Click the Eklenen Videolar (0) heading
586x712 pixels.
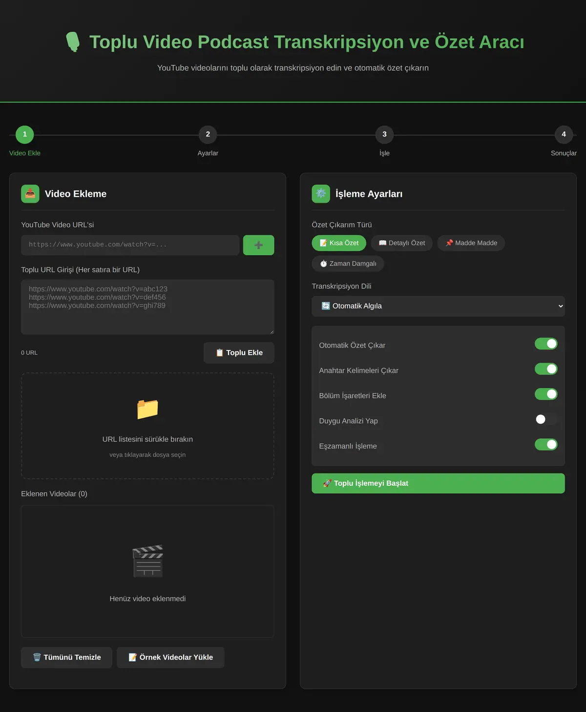pyautogui.click(x=54, y=494)
